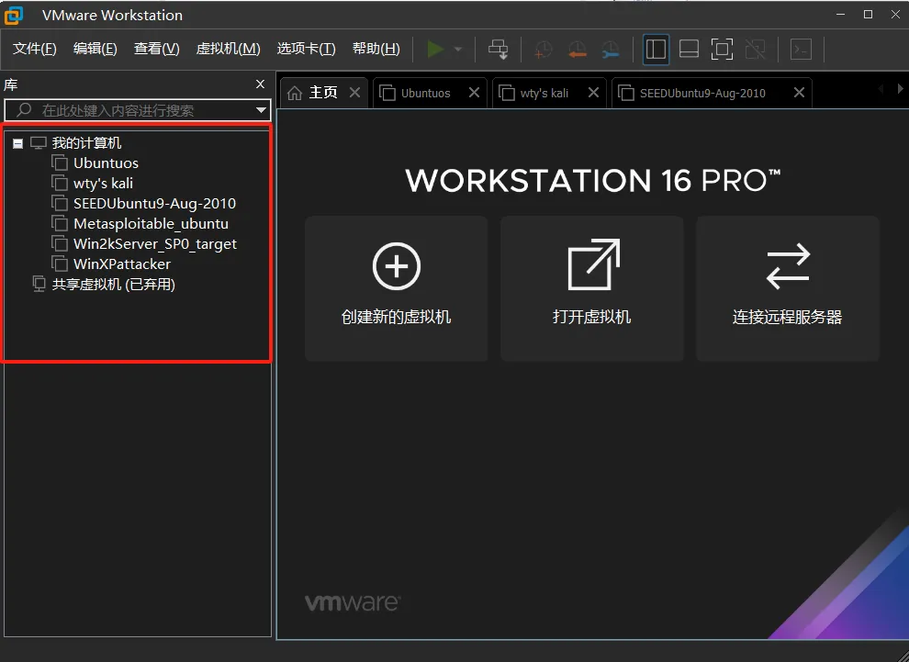Click the 我的计算机 monitor icon

(x=39, y=142)
